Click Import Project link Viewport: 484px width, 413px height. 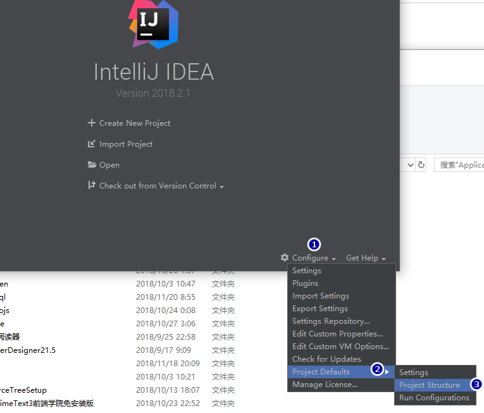[x=126, y=144]
